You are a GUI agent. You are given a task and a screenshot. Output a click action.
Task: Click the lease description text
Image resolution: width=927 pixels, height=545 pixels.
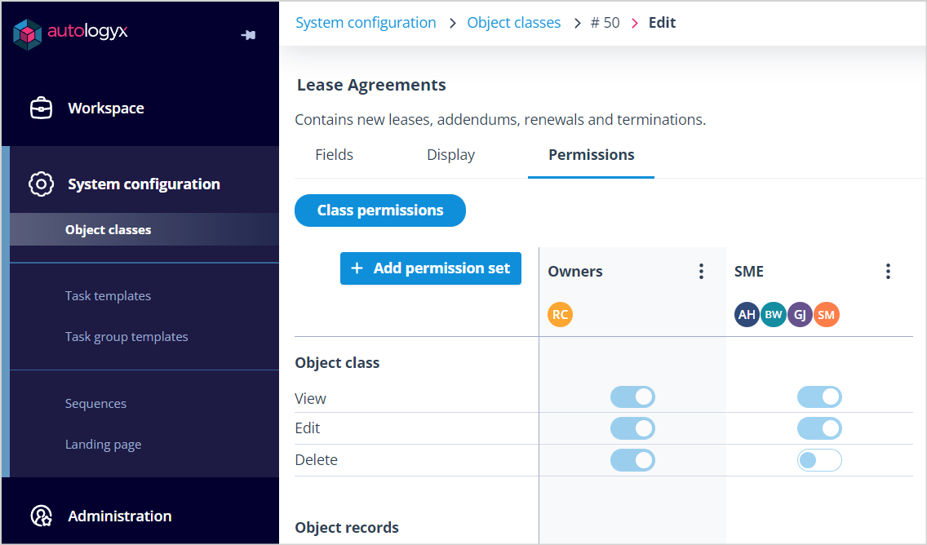tap(500, 120)
